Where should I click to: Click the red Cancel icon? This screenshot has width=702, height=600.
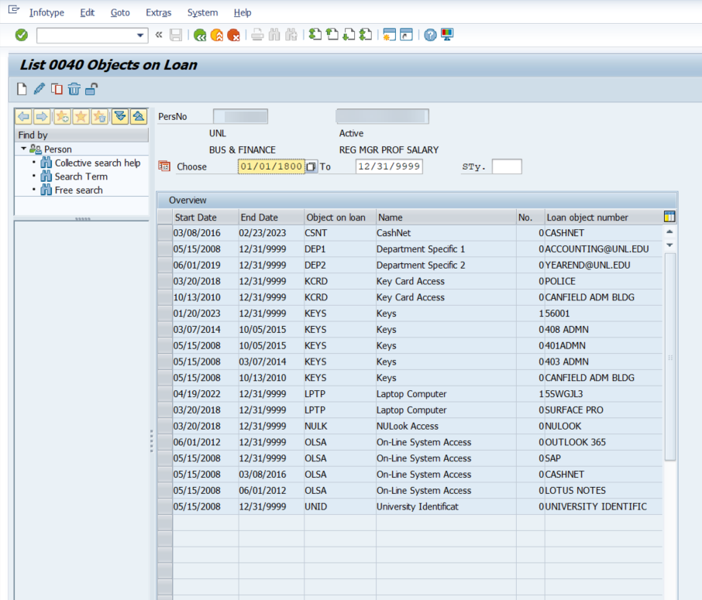[x=233, y=35]
